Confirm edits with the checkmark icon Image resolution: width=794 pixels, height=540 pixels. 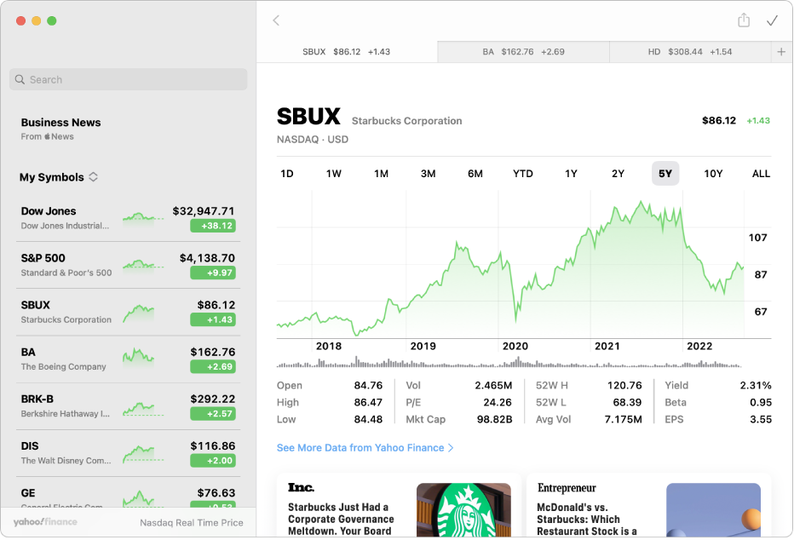[x=773, y=20]
